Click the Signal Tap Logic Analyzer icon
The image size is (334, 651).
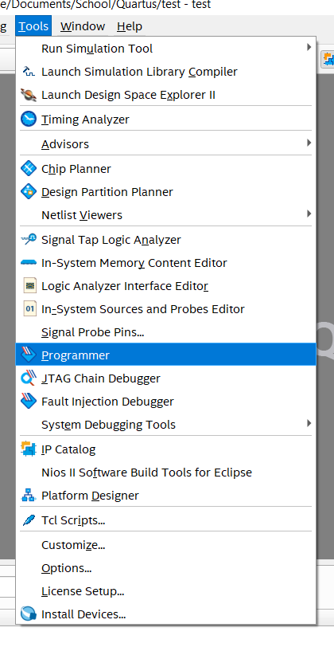point(29,239)
